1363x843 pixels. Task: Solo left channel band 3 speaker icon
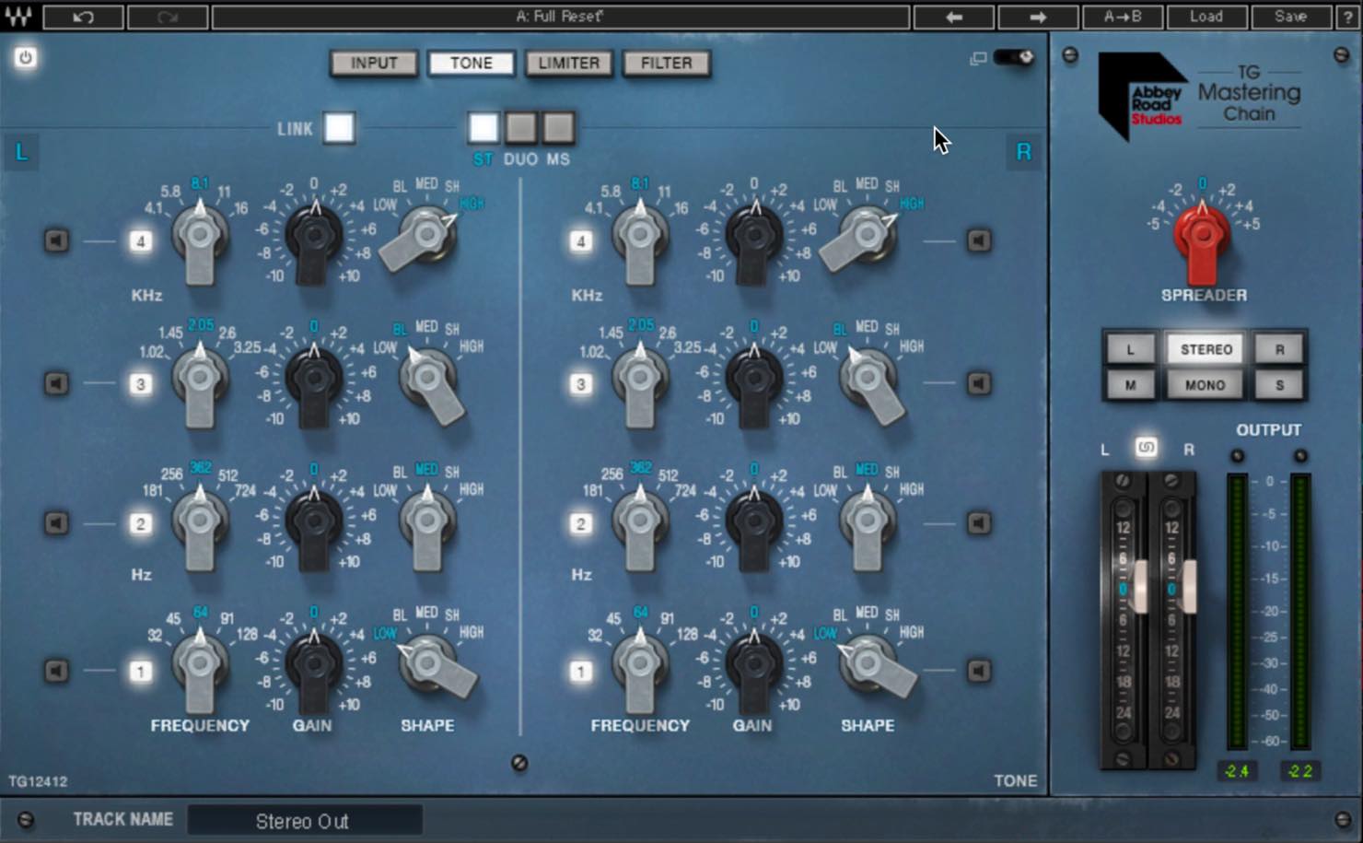pos(56,383)
